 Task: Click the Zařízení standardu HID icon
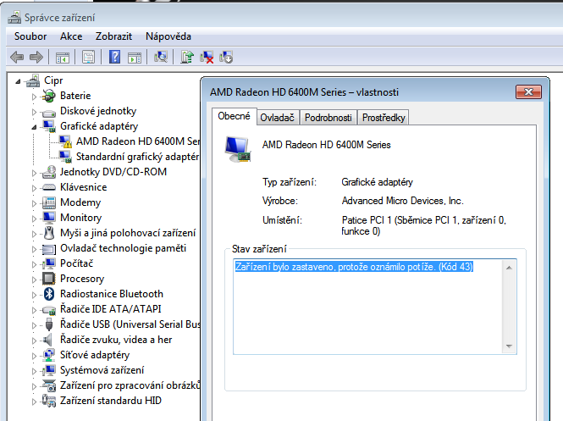pos(49,401)
